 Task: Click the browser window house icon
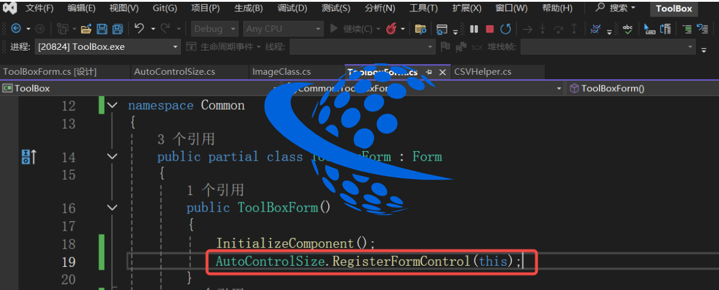[x=441, y=28]
